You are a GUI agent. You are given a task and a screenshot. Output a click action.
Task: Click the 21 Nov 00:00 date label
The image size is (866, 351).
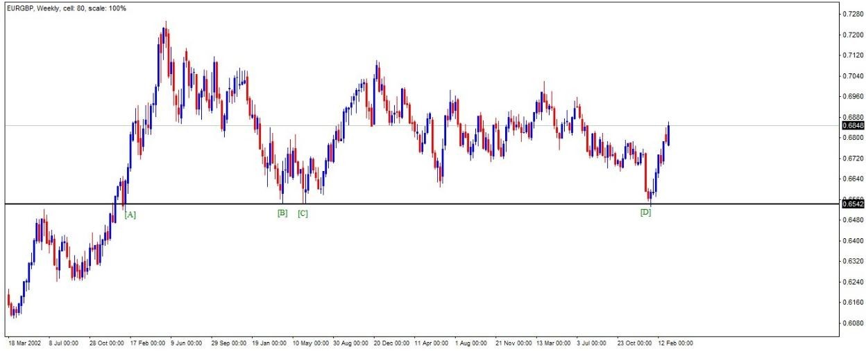click(514, 343)
